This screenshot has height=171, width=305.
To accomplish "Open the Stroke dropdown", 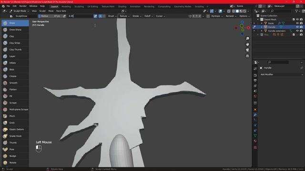I will [137, 16].
